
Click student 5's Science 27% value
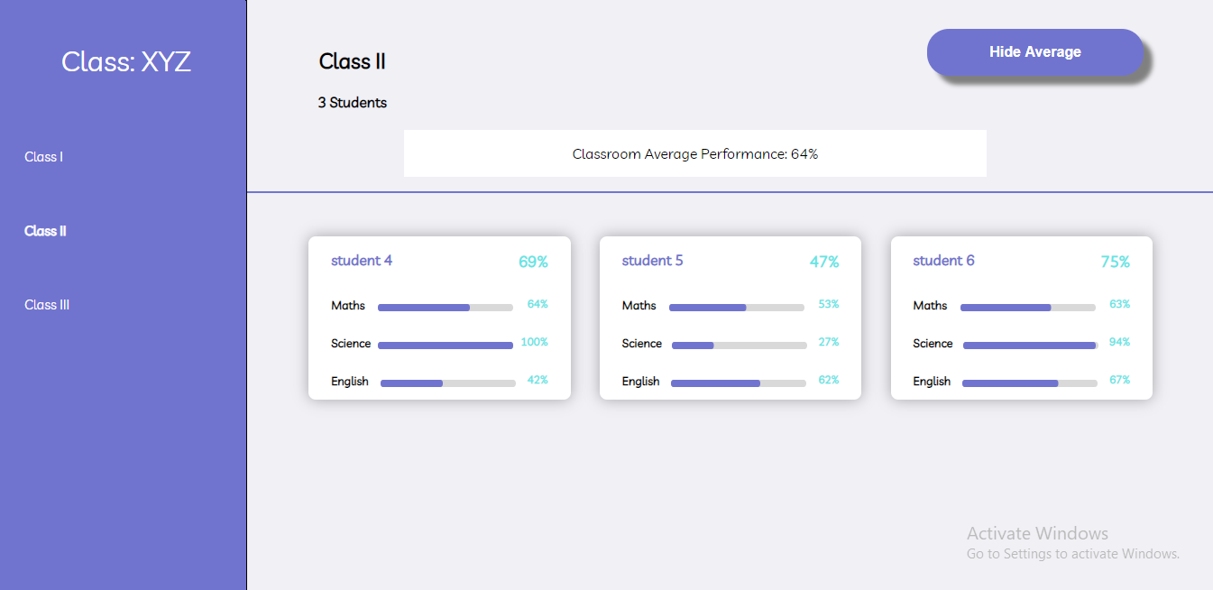click(x=828, y=342)
